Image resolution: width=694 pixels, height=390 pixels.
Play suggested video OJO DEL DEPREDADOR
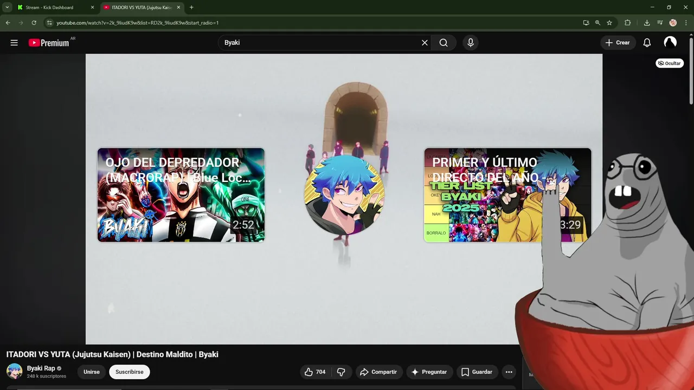tap(181, 195)
